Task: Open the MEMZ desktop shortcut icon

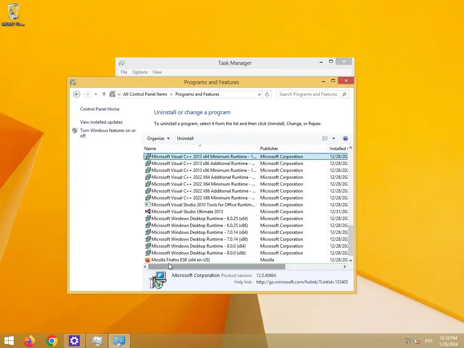Action: click(13, 14)
